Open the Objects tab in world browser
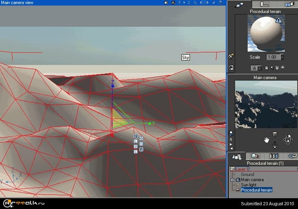 237,156
